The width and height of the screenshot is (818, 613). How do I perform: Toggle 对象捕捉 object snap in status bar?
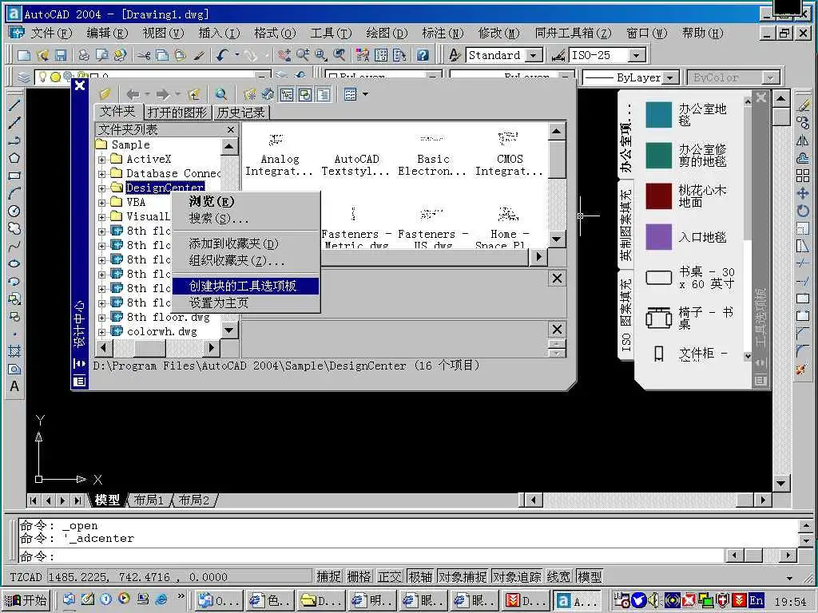463,576
